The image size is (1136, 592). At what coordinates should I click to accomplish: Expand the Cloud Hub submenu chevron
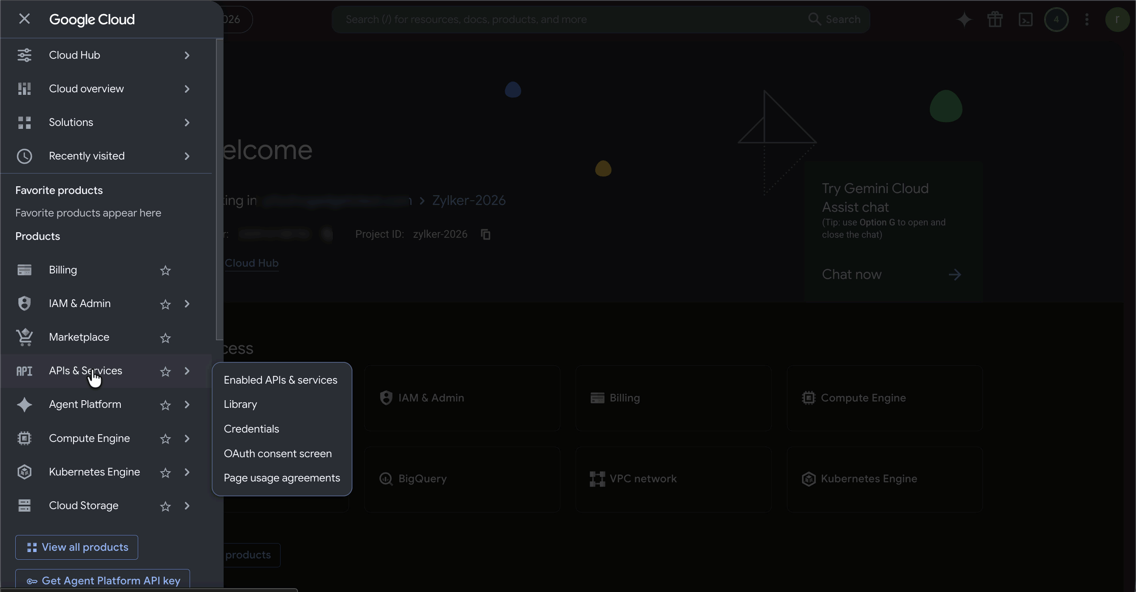[187, 56]
